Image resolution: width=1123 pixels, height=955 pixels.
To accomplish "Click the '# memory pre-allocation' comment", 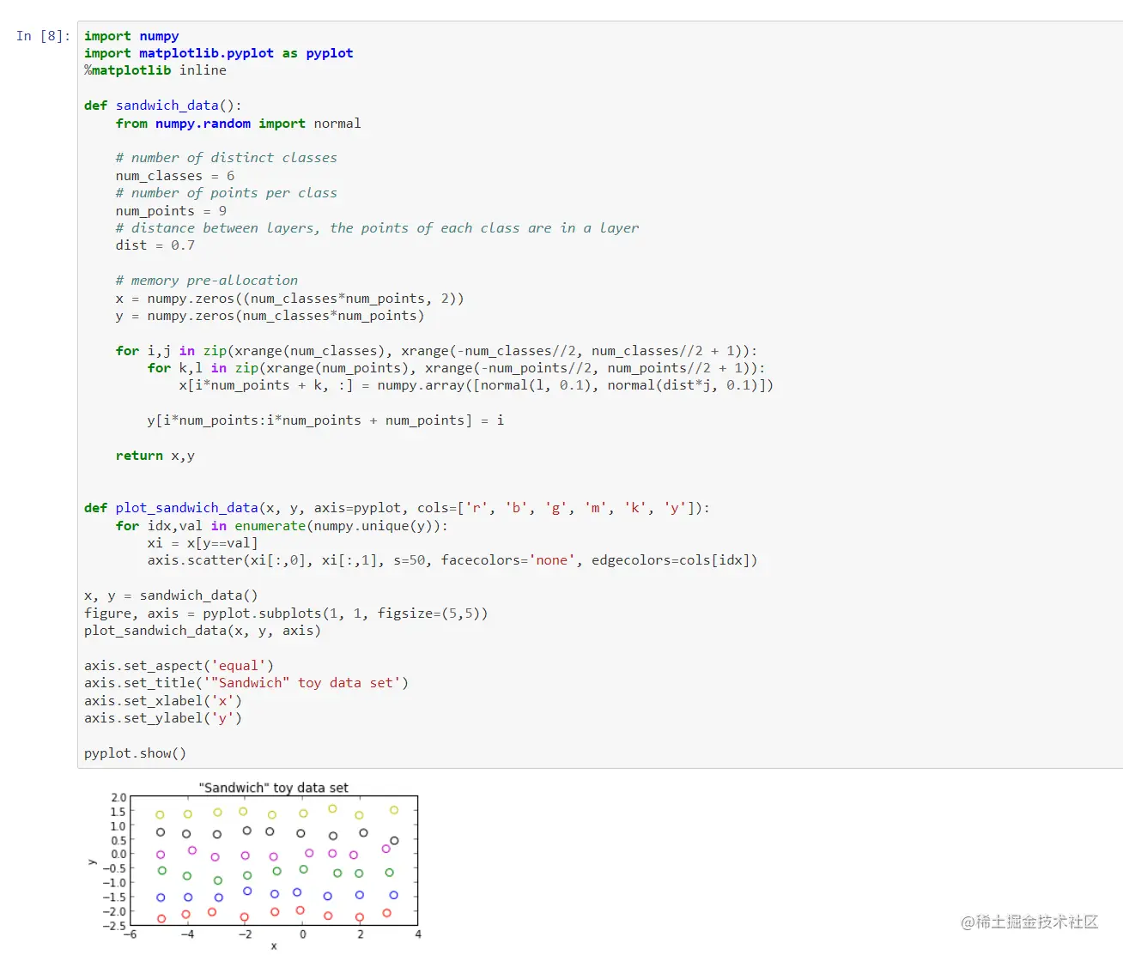I will (207, 281).
